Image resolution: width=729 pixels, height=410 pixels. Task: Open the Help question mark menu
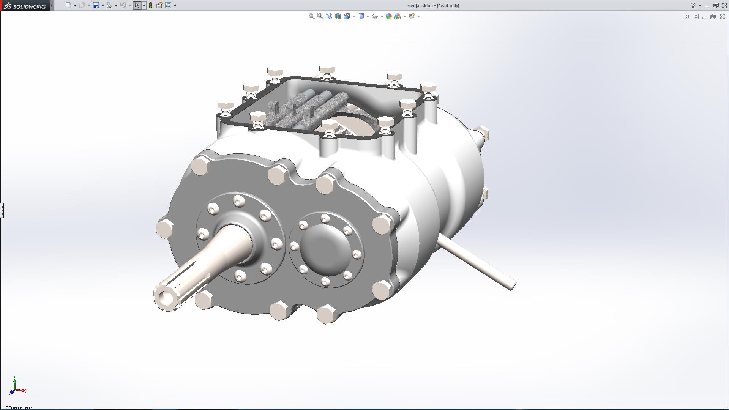693,6
